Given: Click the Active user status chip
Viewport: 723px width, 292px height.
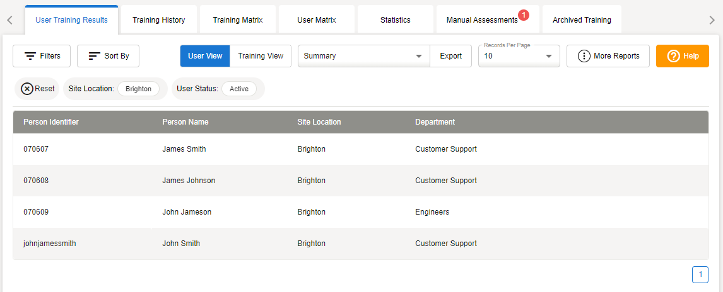Looking at the screenshot, I should [x=239, y=89].
